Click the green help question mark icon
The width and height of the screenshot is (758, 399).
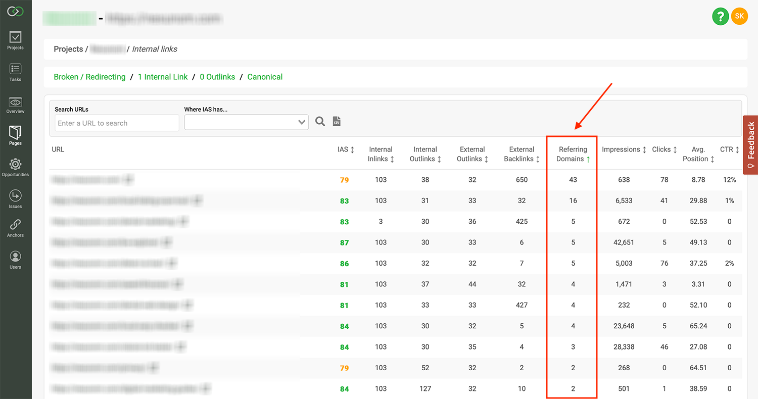tap(721, 17)
